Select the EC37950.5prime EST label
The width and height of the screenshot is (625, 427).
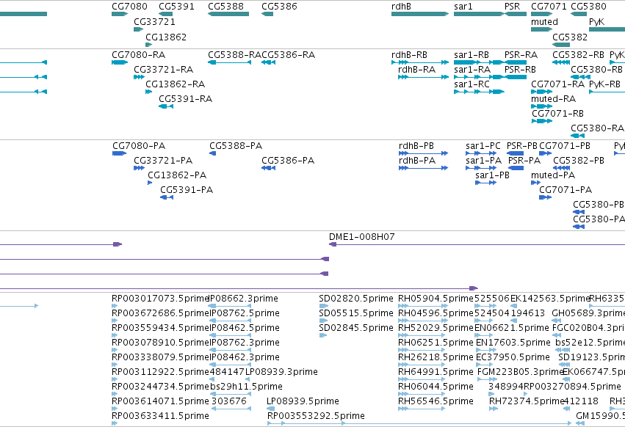pos(513,357)
